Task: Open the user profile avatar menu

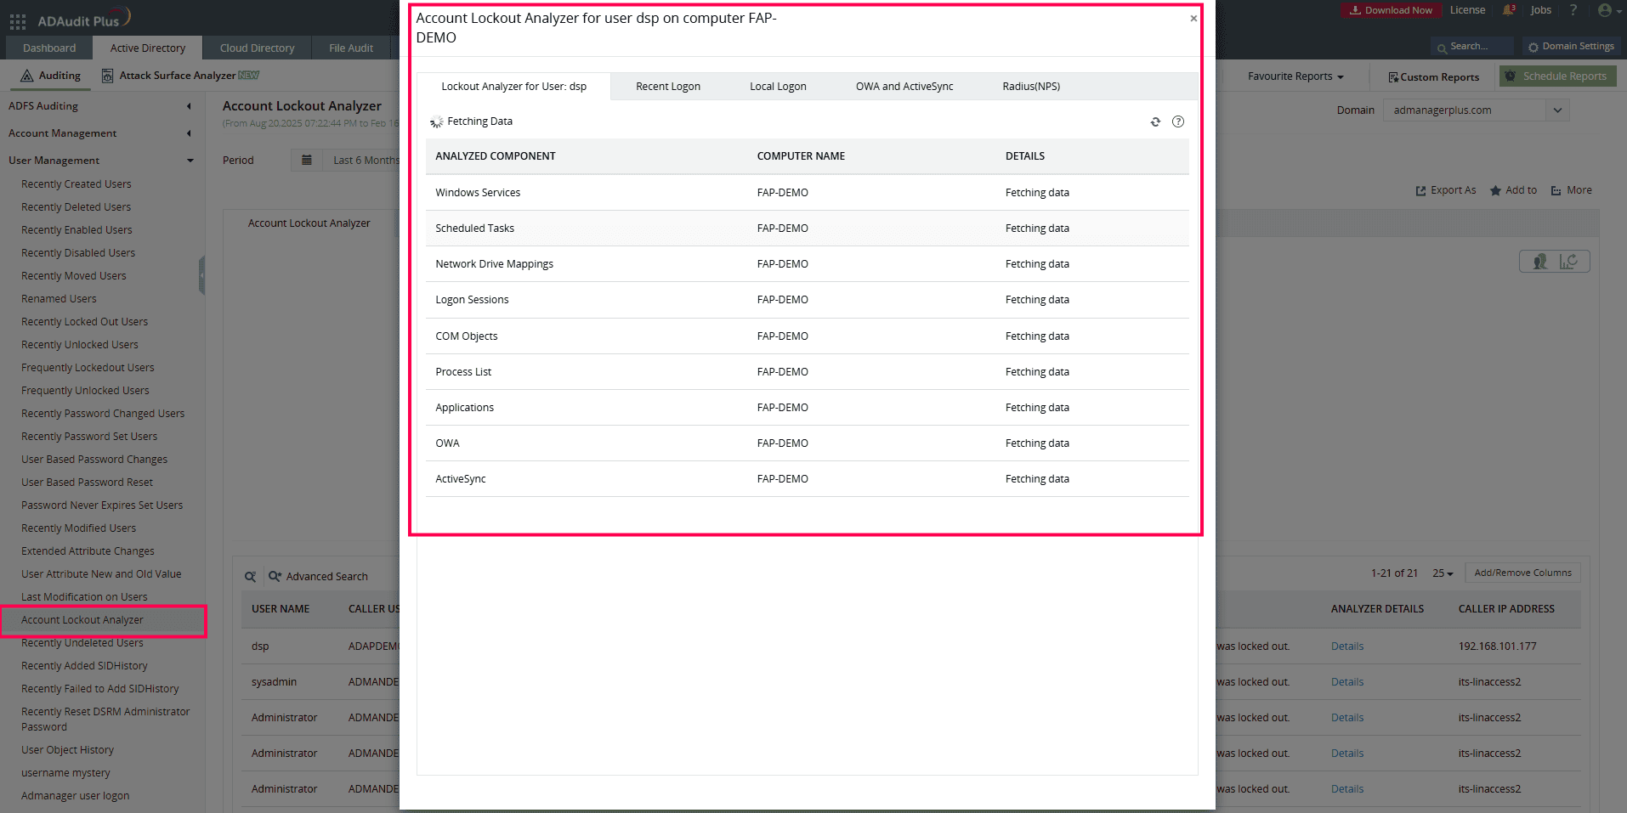Action: pos(1605,10)
